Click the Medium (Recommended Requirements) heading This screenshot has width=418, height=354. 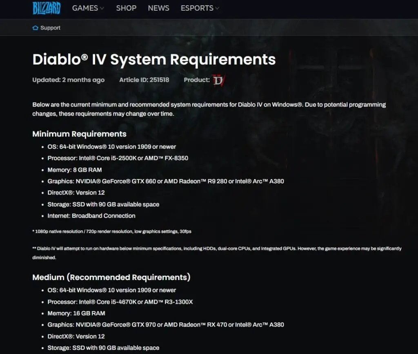(x=111, y=277)
